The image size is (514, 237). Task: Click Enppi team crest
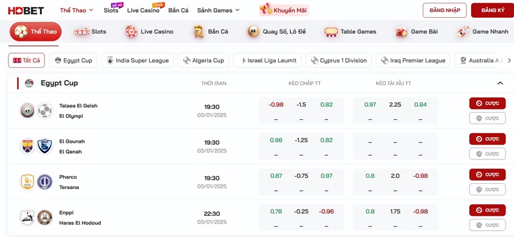(x=28, y=218)
